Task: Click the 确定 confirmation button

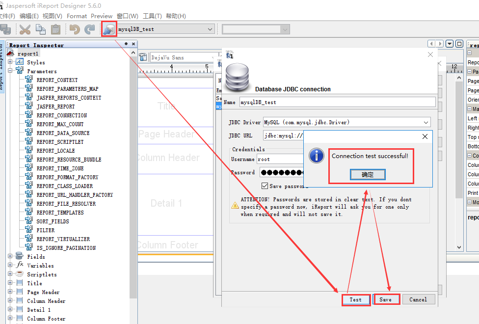Action: [368, 175]
